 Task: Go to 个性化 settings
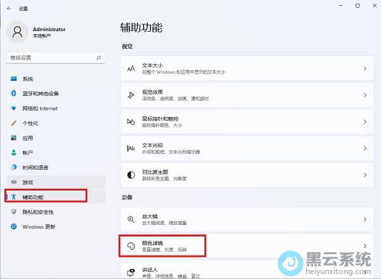(30, 123)
